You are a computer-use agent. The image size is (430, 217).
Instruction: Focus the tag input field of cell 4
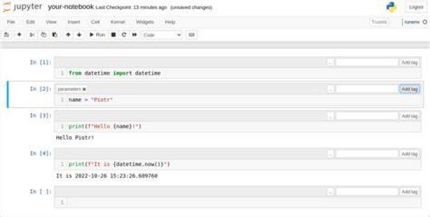[367, 154]
